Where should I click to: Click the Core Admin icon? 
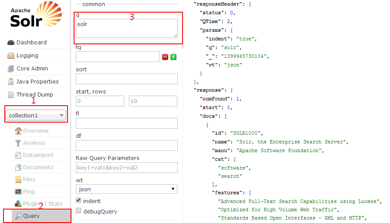(11, 69)
